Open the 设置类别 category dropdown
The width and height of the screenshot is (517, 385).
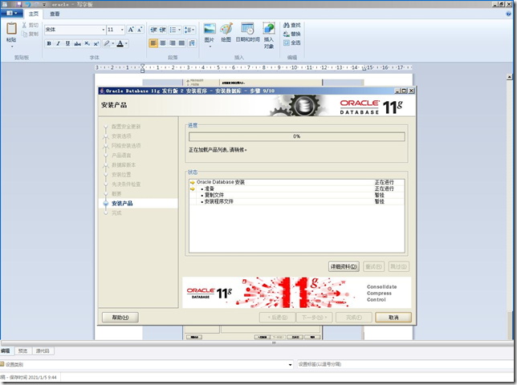click(x=290, y=365)
